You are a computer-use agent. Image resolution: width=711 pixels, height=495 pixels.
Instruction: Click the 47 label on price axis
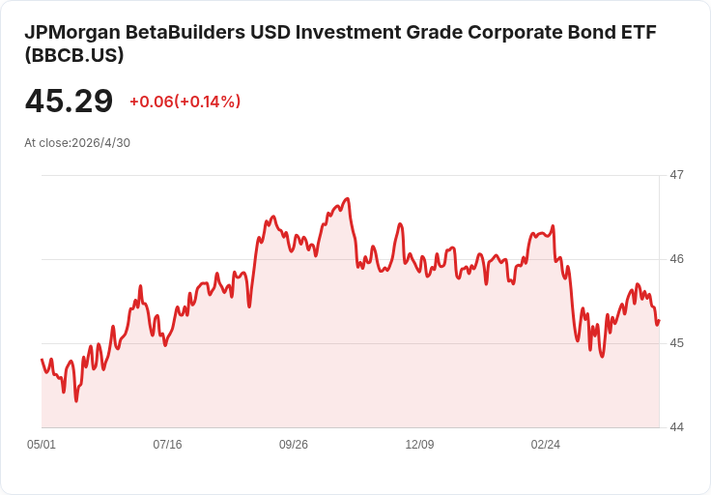tap(676, 175)
